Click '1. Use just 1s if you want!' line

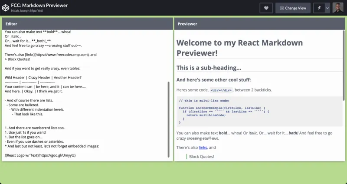pos(25,132)
